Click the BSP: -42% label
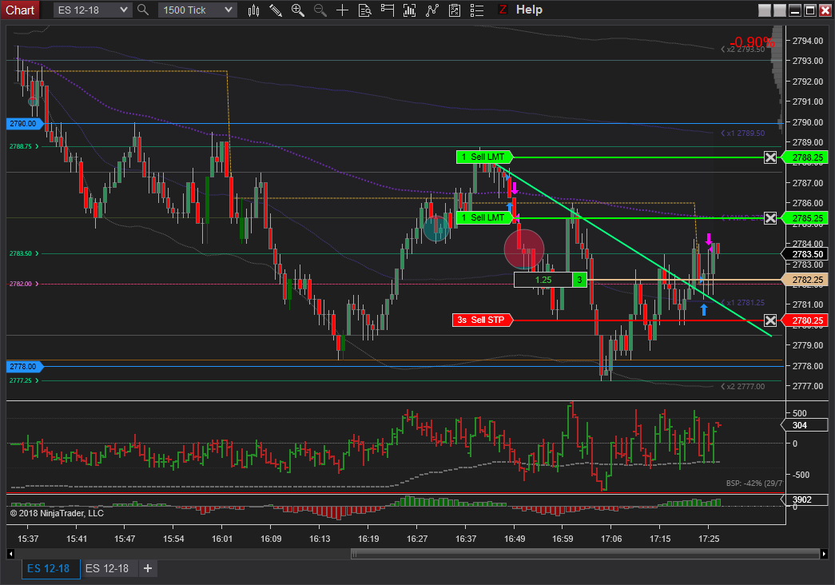Image resolution: width=835 pixels, height=585 pixels. pyautogui.click(x=754, y=484)
